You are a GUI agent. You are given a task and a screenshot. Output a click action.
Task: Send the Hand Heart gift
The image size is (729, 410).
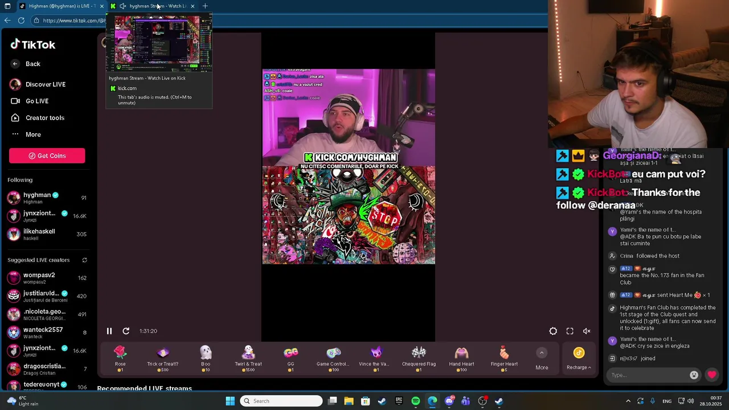461,359
